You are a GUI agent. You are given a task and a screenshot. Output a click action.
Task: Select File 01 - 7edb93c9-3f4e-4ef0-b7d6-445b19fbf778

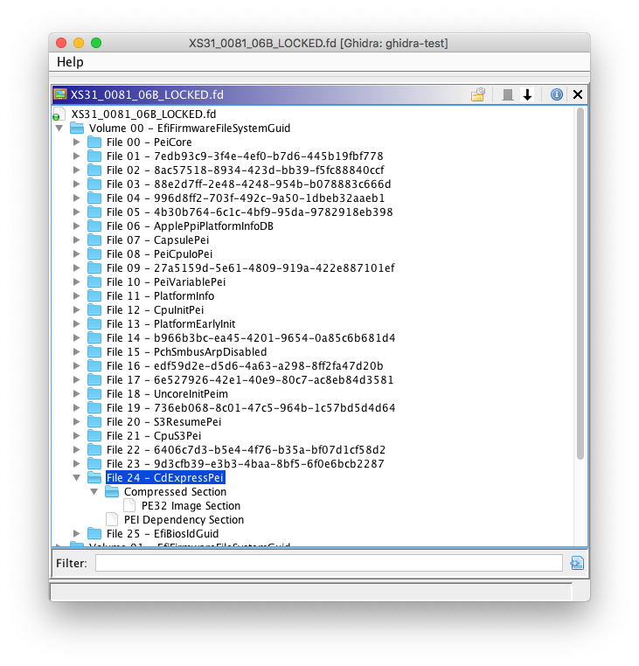coord(245,156)
